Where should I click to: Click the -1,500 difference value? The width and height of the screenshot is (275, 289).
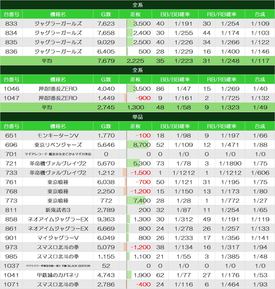tap(140, 173)
